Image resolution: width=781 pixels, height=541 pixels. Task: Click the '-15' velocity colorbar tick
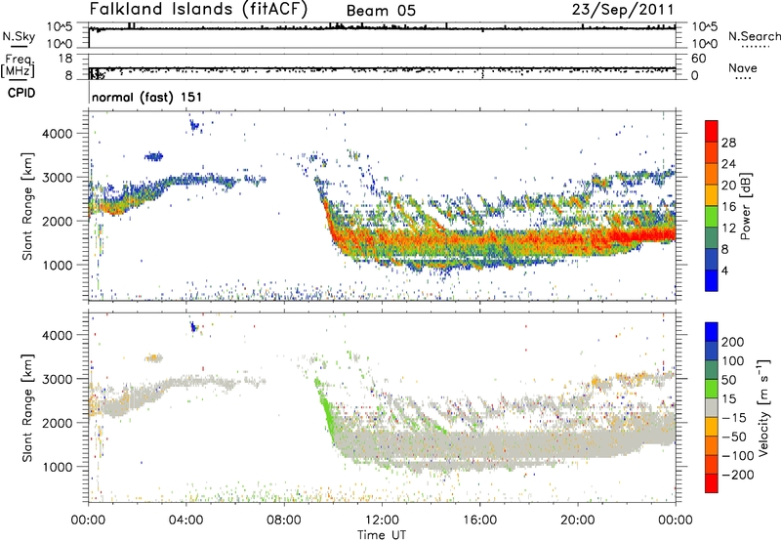(734, 417)
